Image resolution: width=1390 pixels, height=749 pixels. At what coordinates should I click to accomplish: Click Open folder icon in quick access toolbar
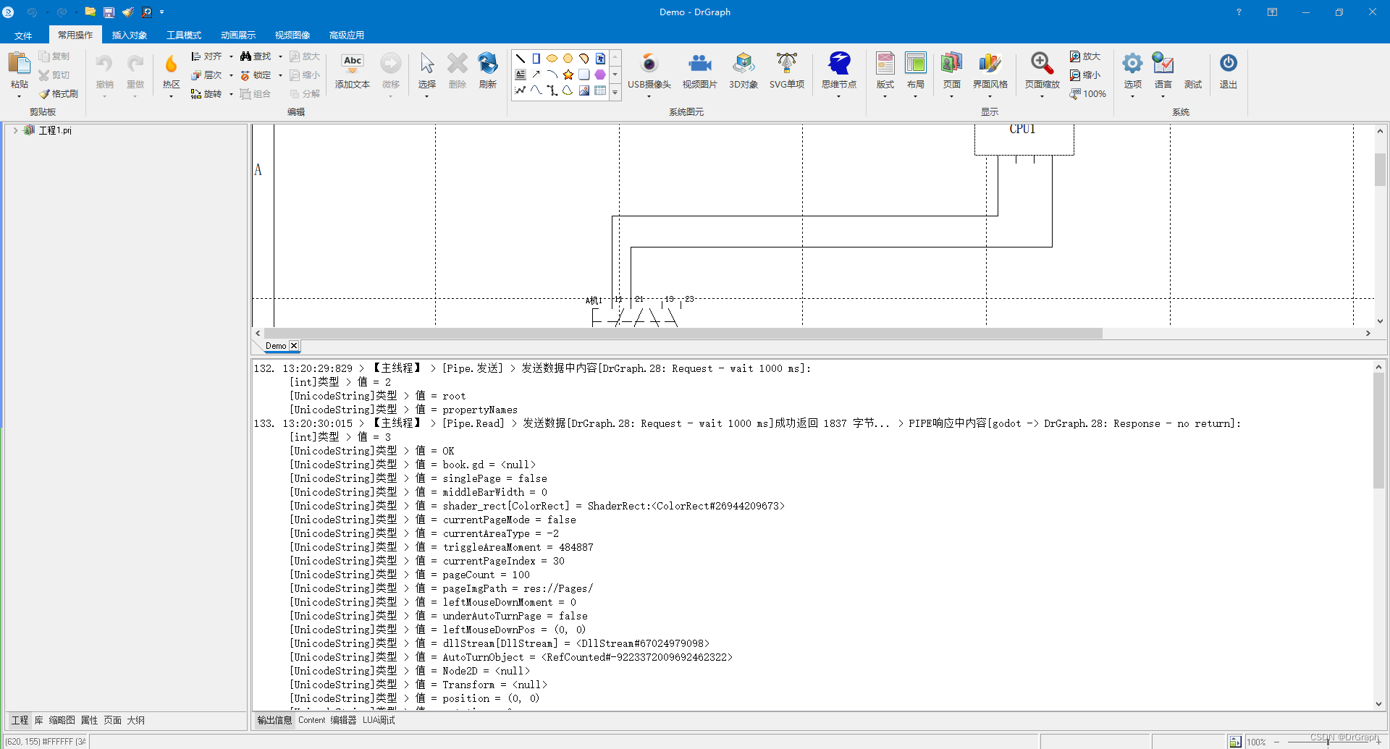(x=90, y=12)
